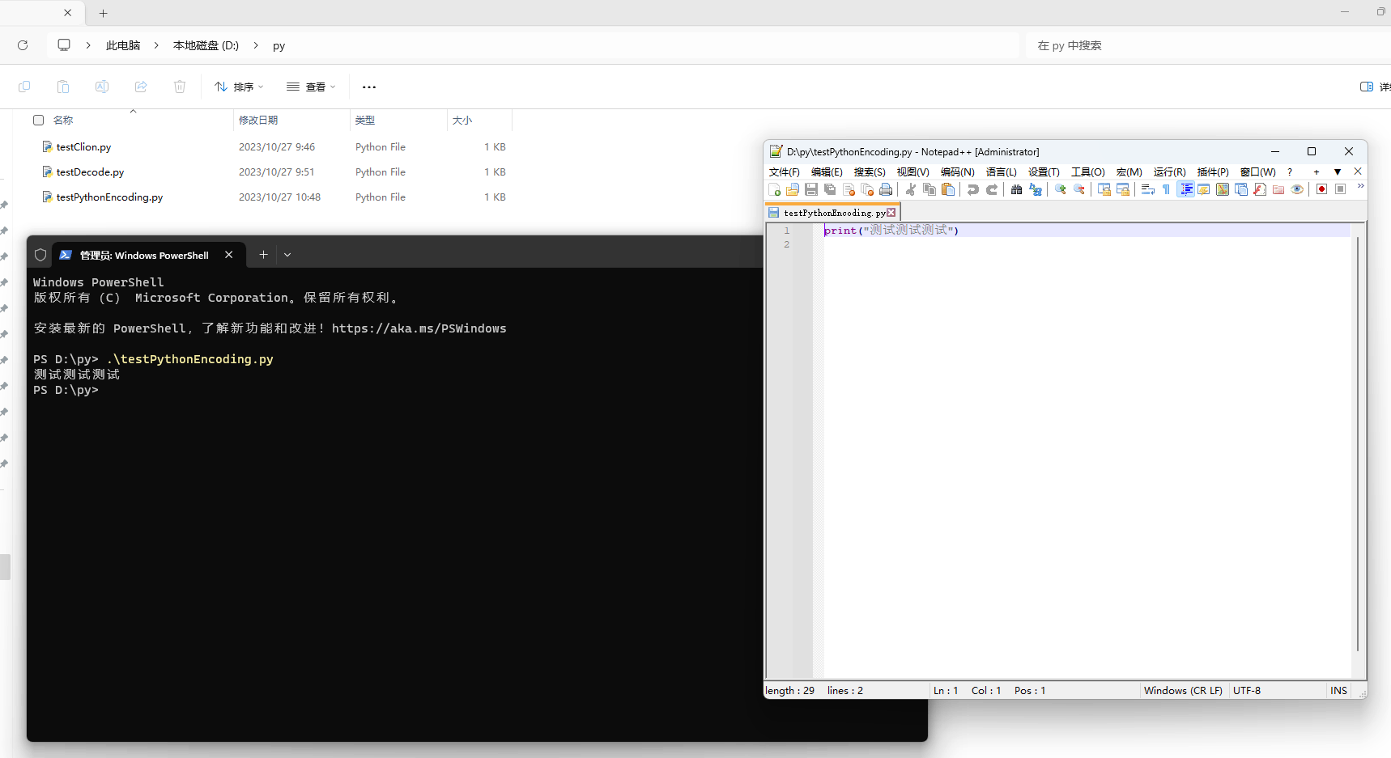This screenshot has width=1391, height=758.
Task: Click the Save All toolbar icon
Action: (828, 188)
